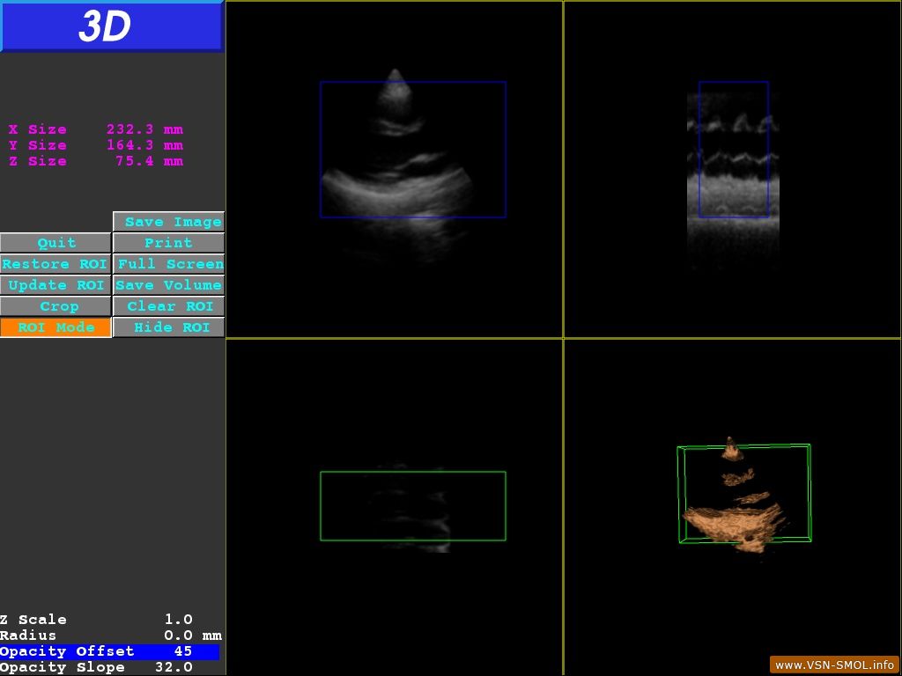Click Update ROI
Viewport: 902px width, 676px height.
[55, 285]
